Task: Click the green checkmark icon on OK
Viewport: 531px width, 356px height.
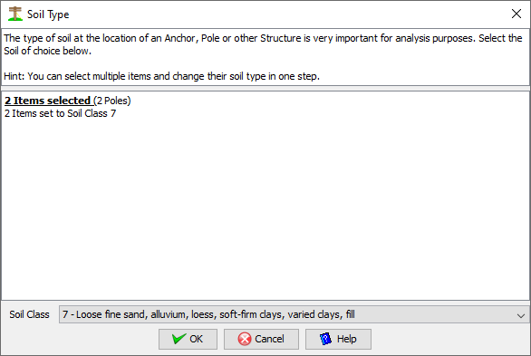Action: pos(179,339)
